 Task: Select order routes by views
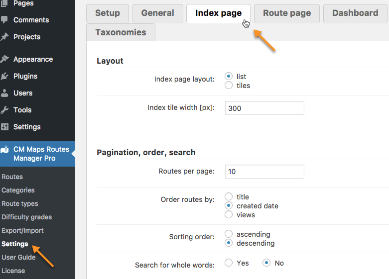pyautogui.click(x=229, y=215)
